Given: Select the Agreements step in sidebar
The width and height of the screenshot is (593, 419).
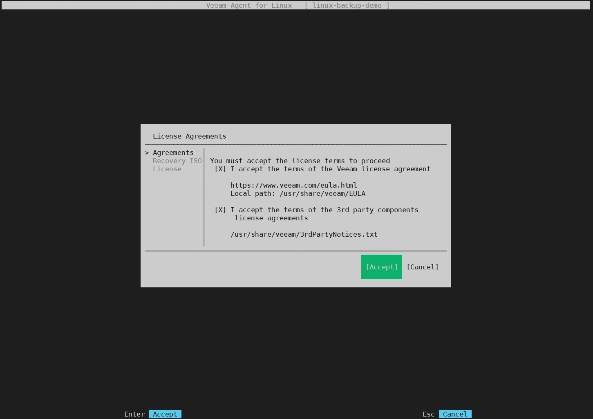Looking at the screenshot, I should click(x=173, y=152).
